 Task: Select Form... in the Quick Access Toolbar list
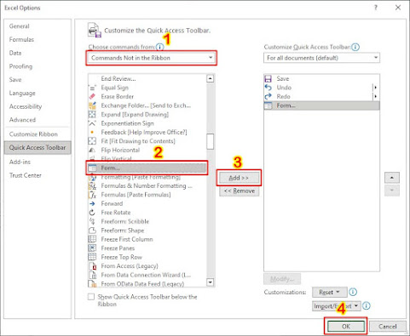(x=321, y=105)
